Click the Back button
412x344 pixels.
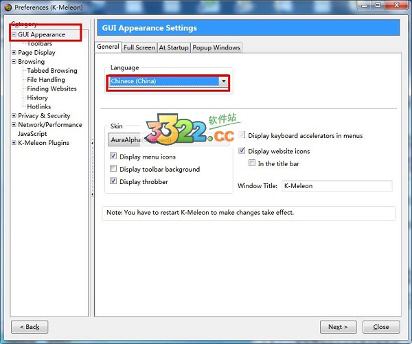[x=30, y=327]
